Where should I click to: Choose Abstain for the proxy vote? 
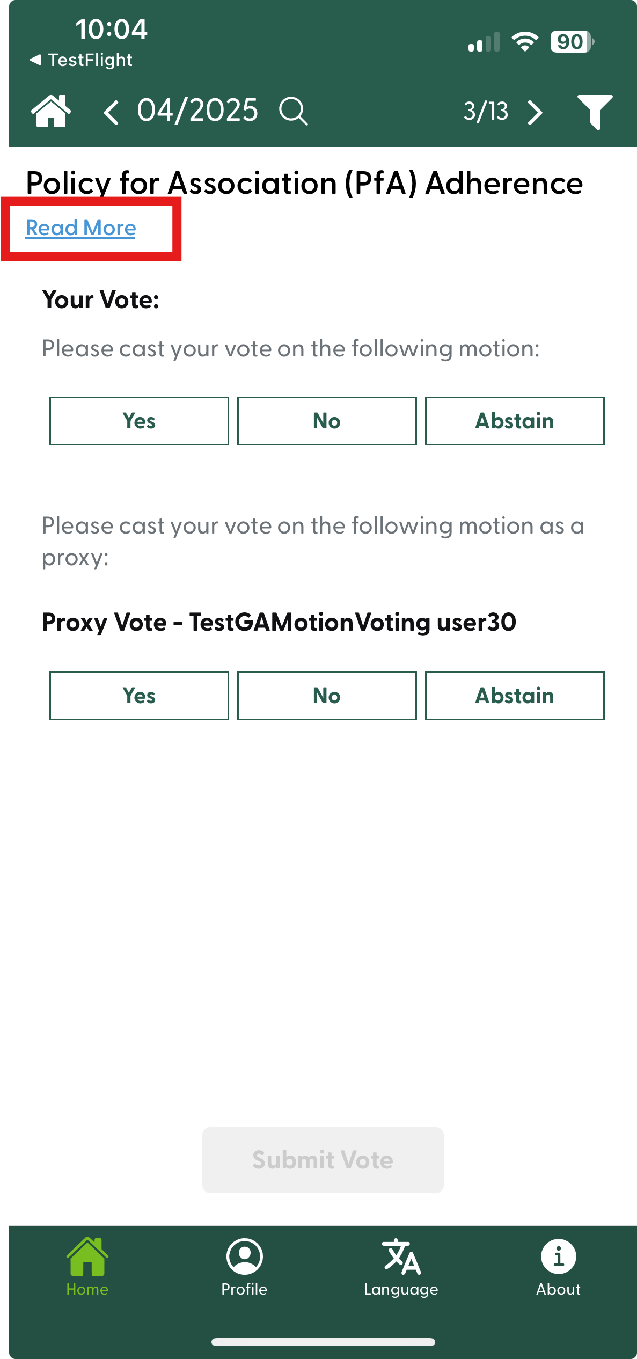click(x=515, y=696)
